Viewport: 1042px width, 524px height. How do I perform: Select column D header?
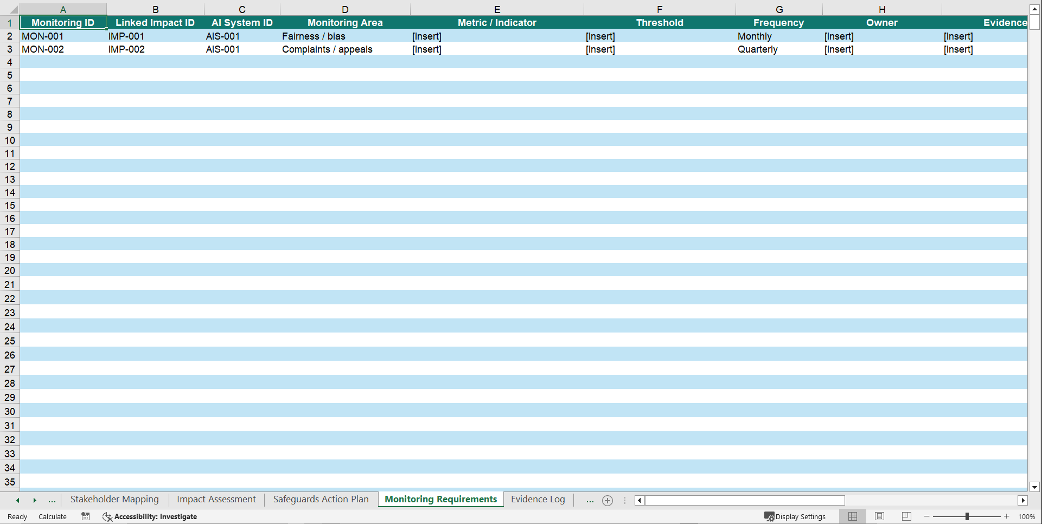click(x=345, y=9)
